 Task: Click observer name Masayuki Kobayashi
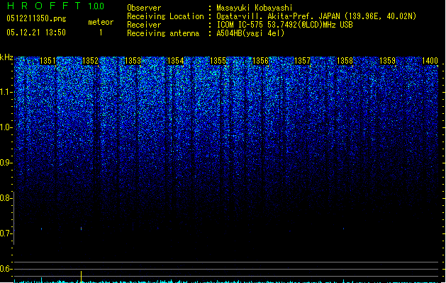(x=255, y=8)
